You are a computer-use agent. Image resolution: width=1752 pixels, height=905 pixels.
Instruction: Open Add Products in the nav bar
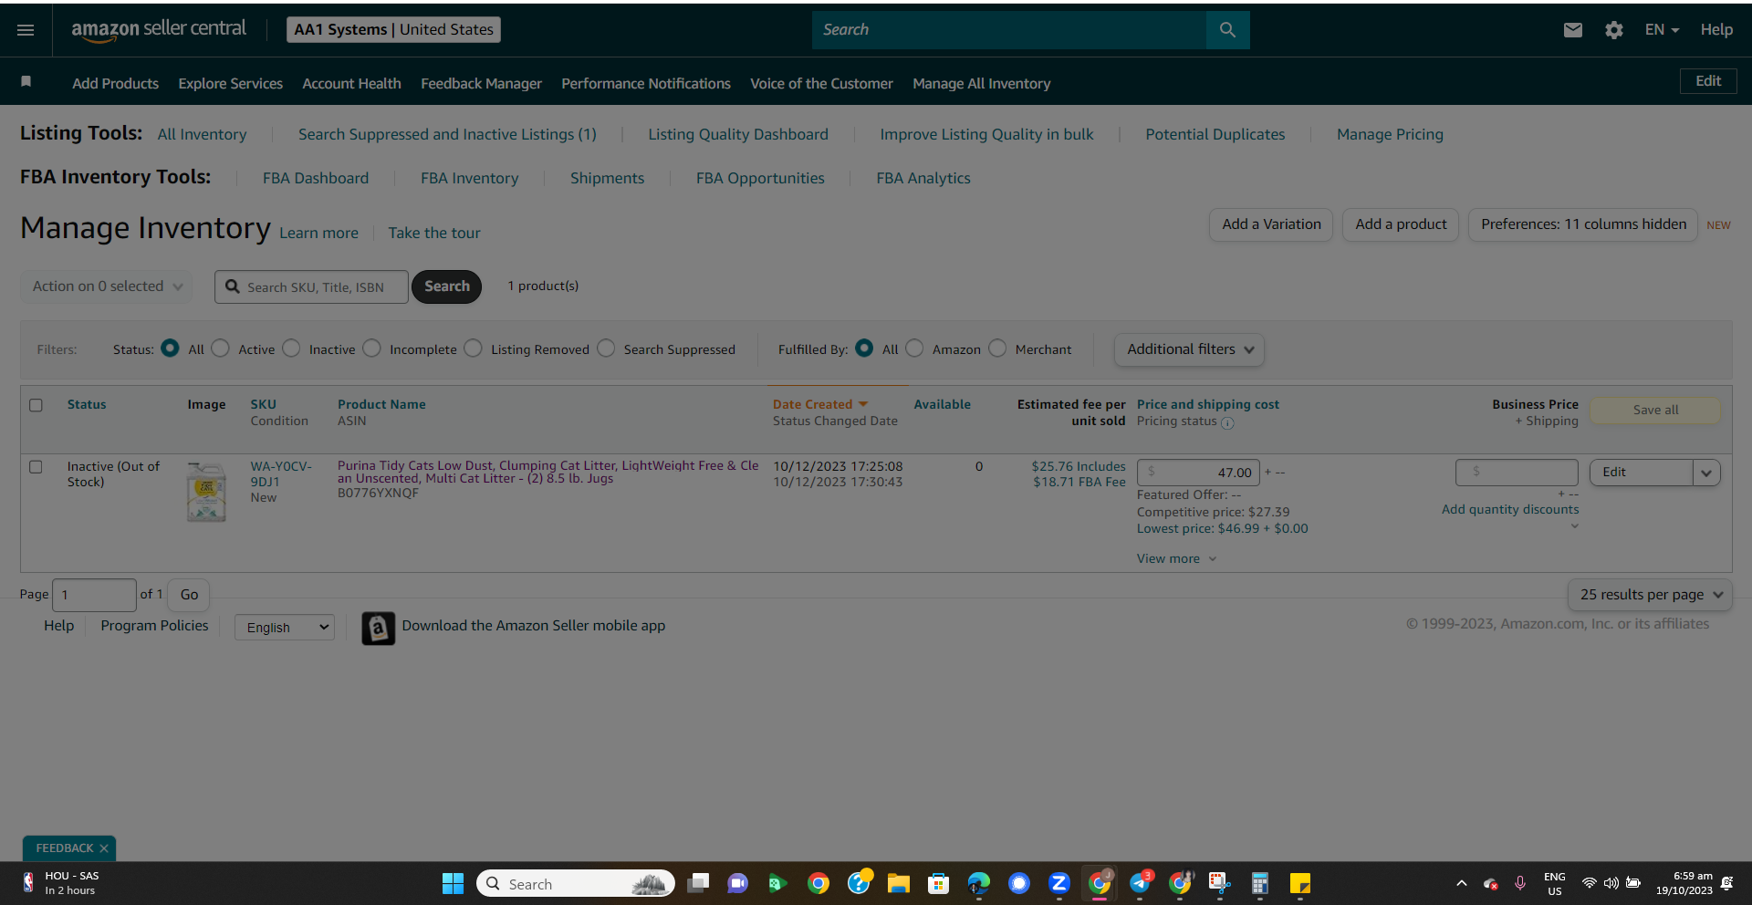click(116, 84)
